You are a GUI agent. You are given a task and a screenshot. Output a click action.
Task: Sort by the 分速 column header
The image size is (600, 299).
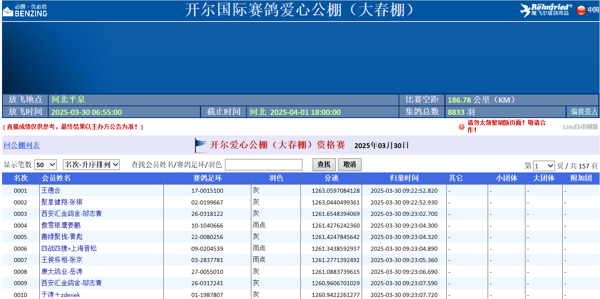[x=331, y=178]
